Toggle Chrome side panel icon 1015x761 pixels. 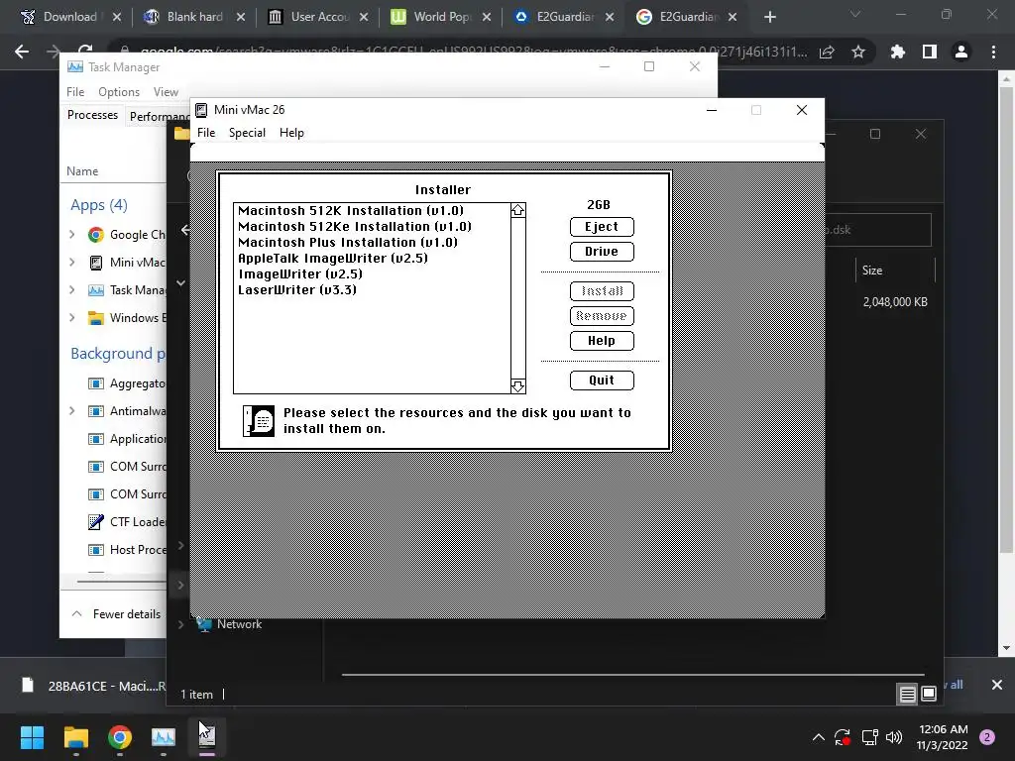click(x=930, y=52)
